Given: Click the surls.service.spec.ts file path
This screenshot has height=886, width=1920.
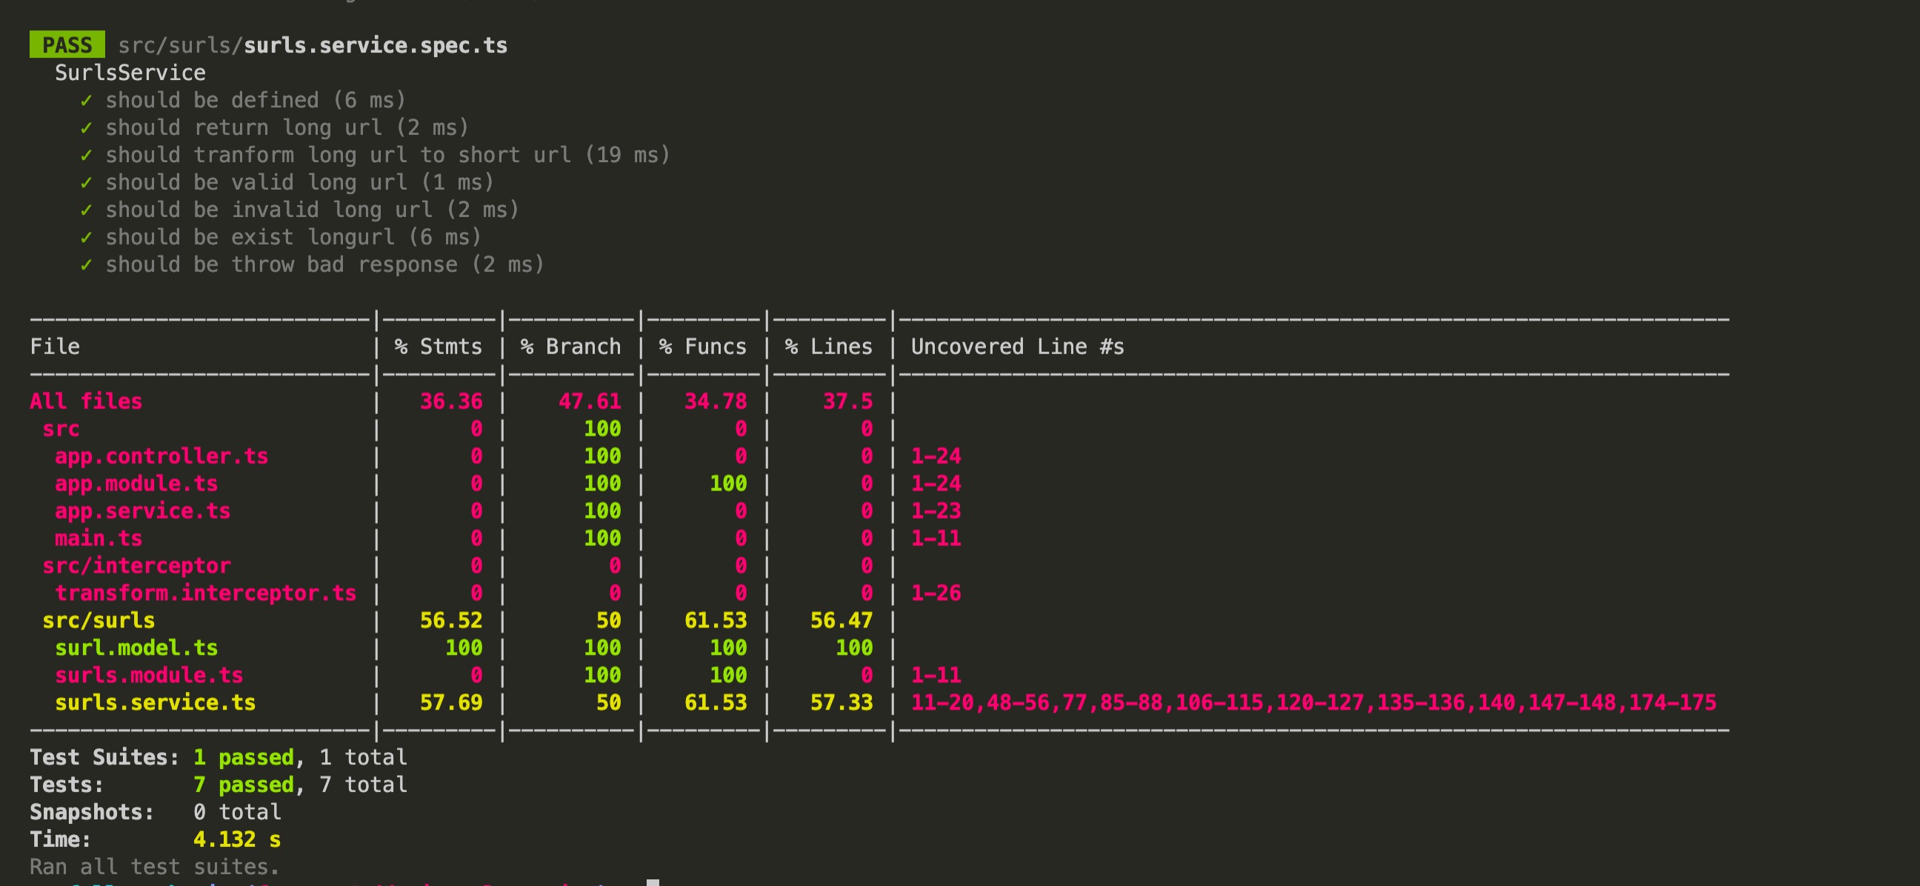Looking at the screenshot, I should (313, 45).
